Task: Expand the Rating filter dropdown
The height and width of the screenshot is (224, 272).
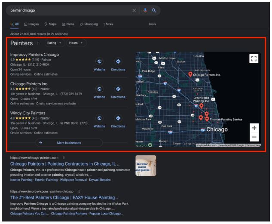Action: 54,43
